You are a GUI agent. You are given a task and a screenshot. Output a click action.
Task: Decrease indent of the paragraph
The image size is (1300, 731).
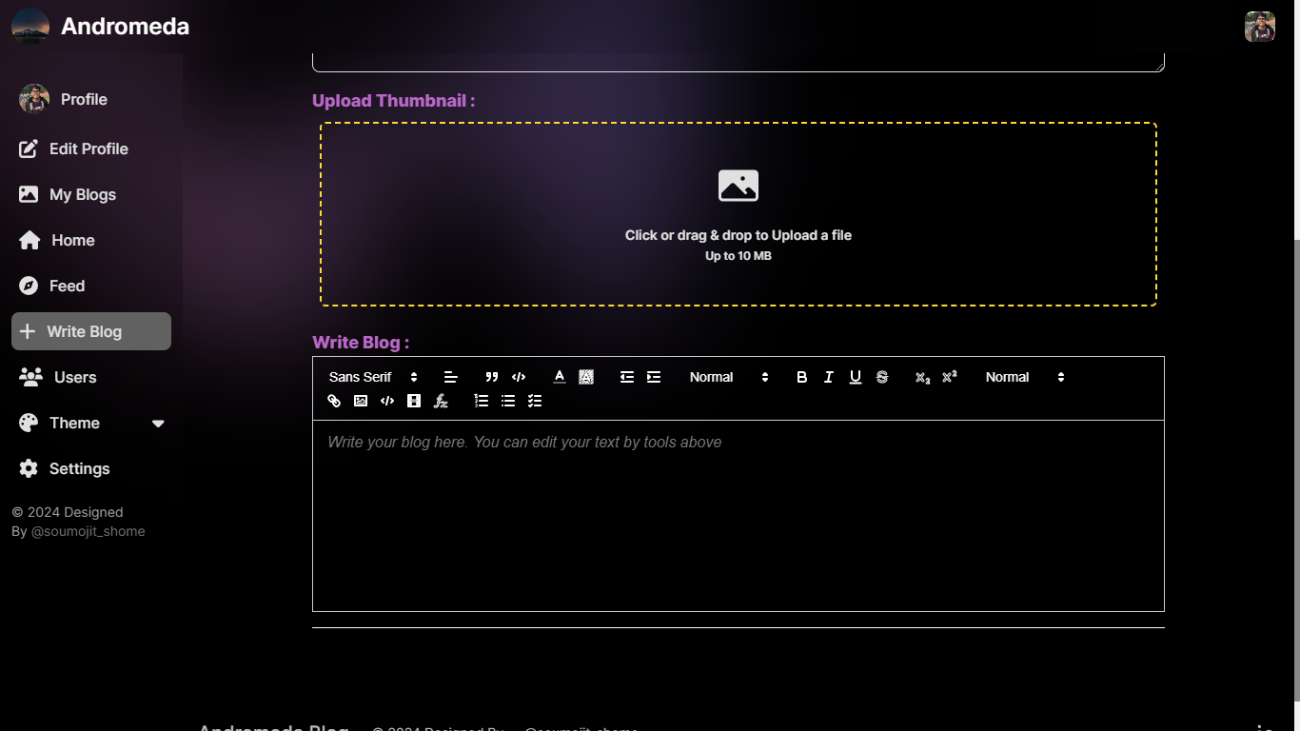point(627,377)
